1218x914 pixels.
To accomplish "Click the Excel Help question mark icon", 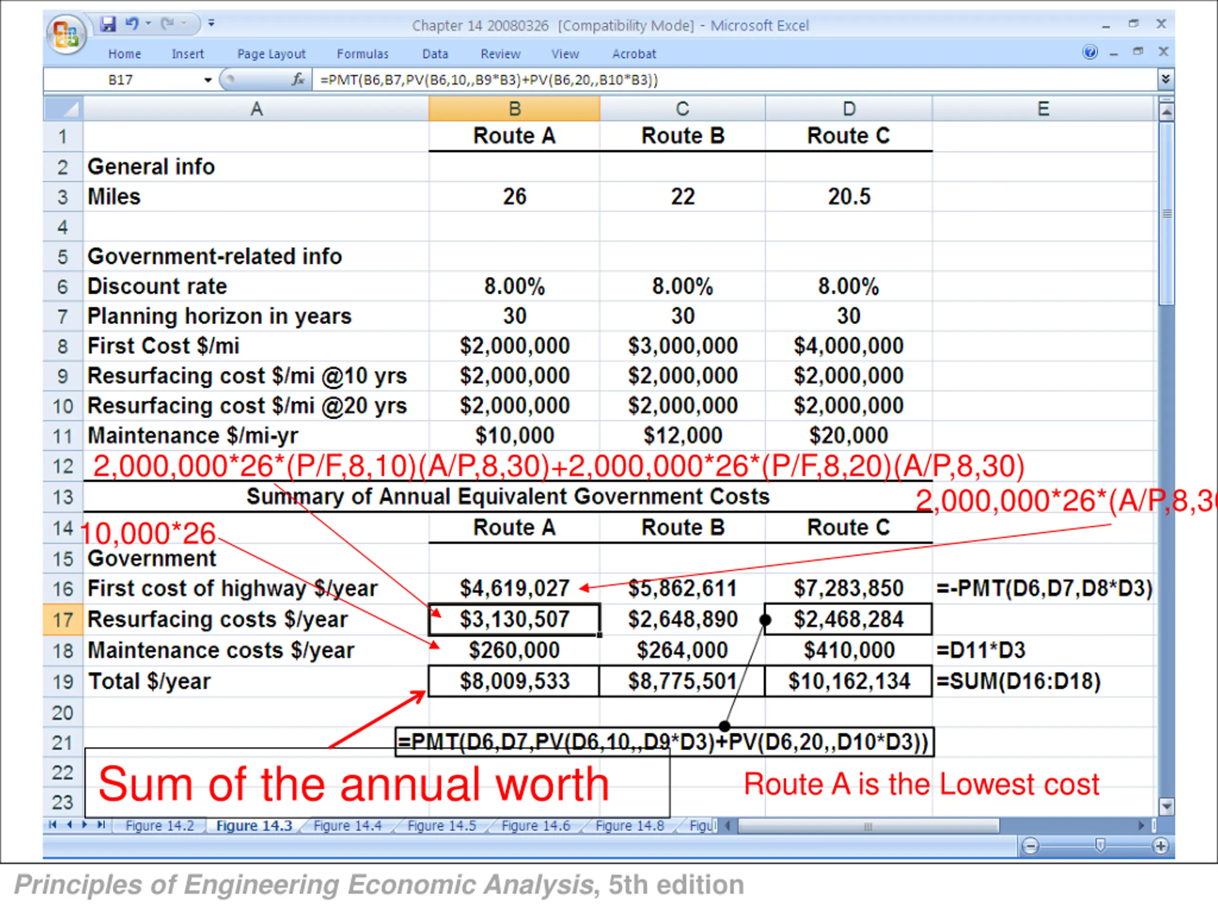I will tap(1090, 52).
